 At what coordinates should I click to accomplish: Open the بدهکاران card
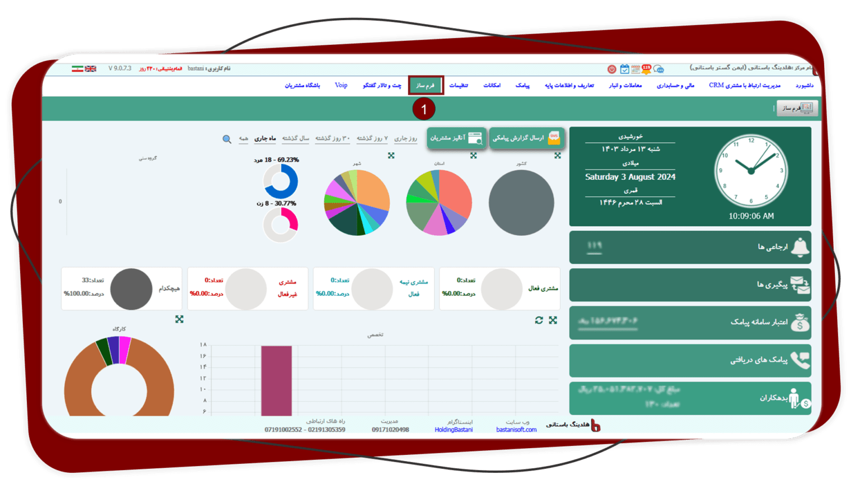point(690,398)
